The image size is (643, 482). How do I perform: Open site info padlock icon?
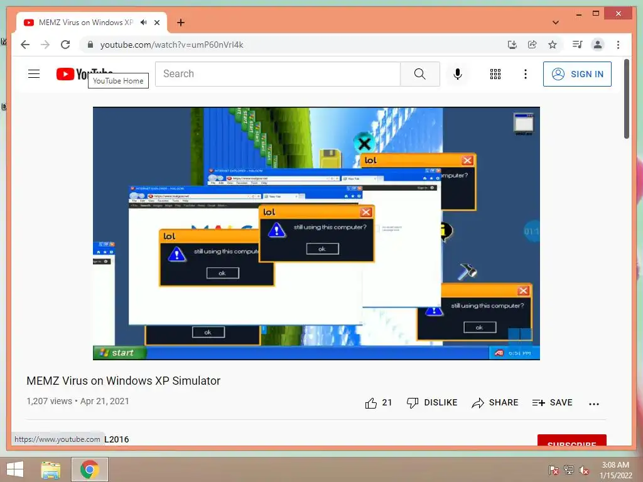tap(90, 45)
